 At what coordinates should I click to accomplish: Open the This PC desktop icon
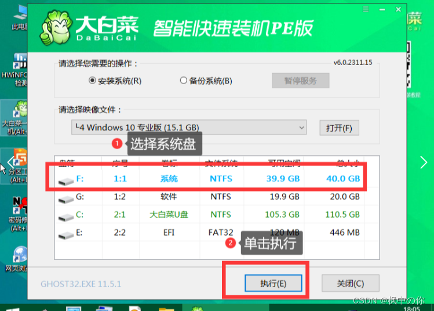click(19, 17)
